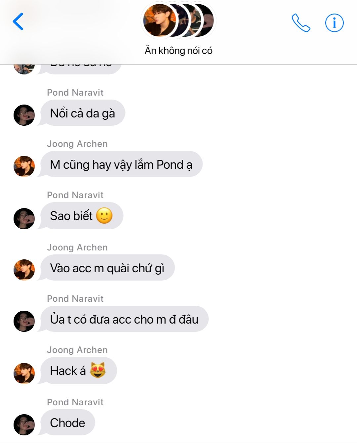Tap heart-eyes cat emoji in 'Hack á' message
The width and height of the screenshot is (357, 443).
click(x=98, y=370)
